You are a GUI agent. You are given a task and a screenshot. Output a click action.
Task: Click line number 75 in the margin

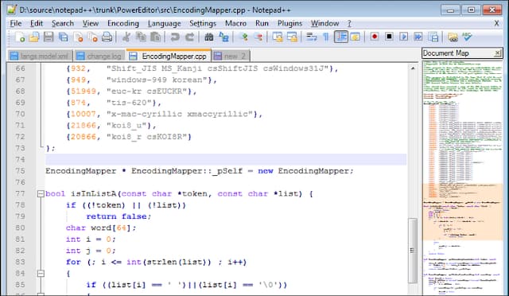(20, 171)
